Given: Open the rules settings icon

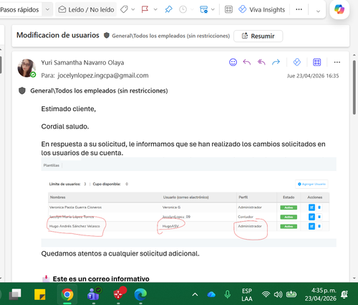Looking at the screenshot, I should [203, 9].
